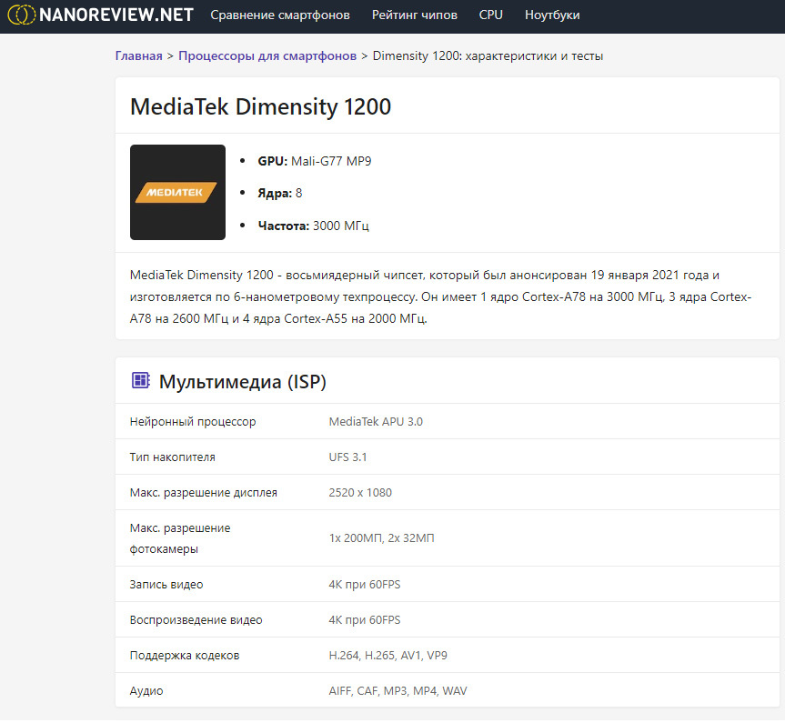Select the H.264, H.265, AV1, VP9 value
The height and width of the screenshot is (723, 785).
pos(388,656)
